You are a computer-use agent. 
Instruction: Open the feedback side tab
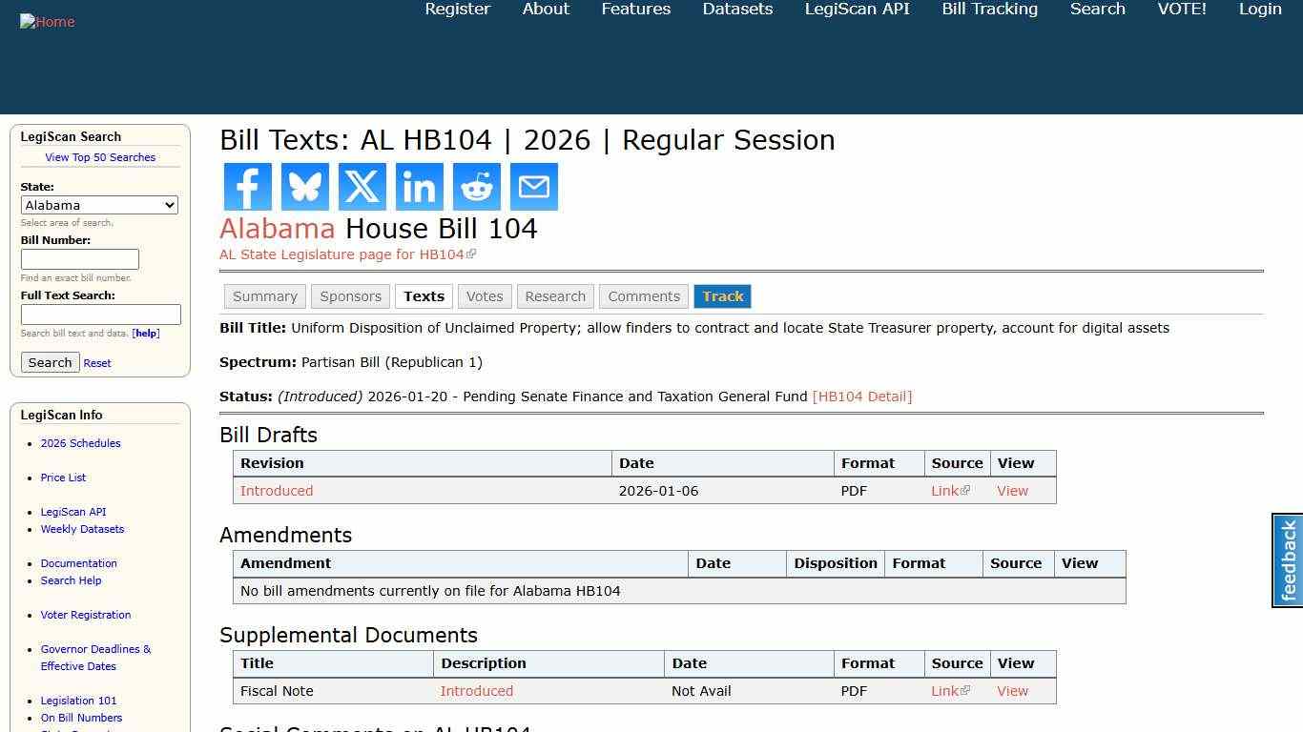(1286, 560)
